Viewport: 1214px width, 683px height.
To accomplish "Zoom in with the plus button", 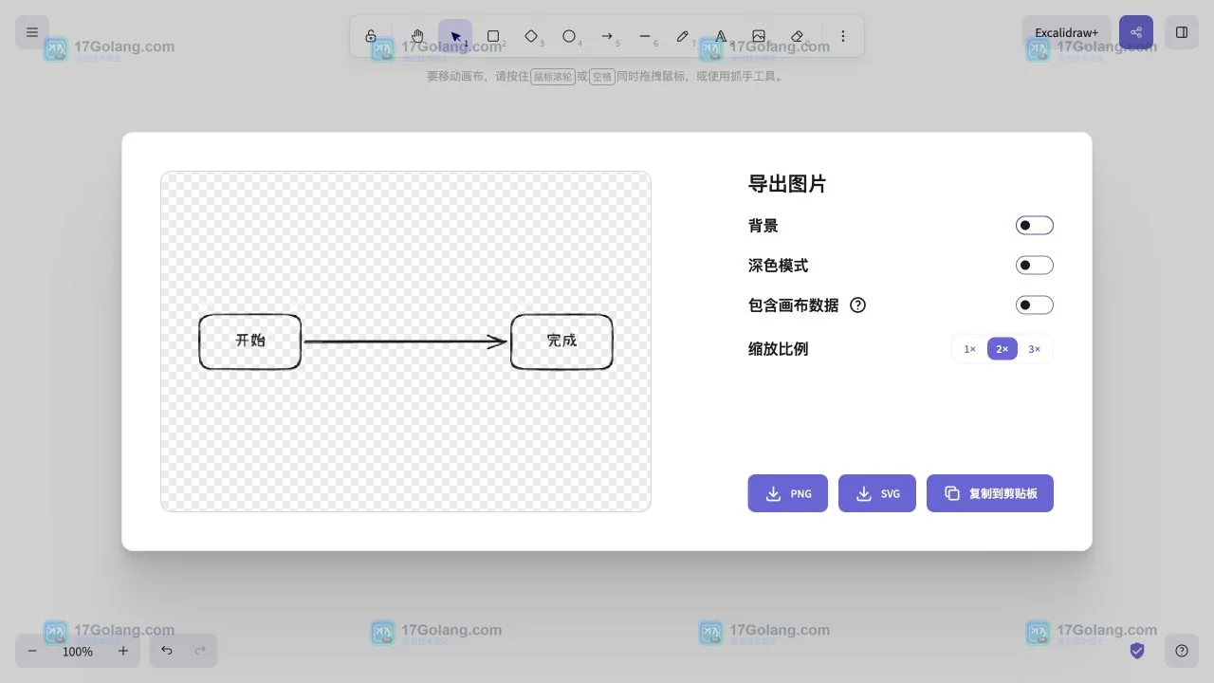I will 123,651.
